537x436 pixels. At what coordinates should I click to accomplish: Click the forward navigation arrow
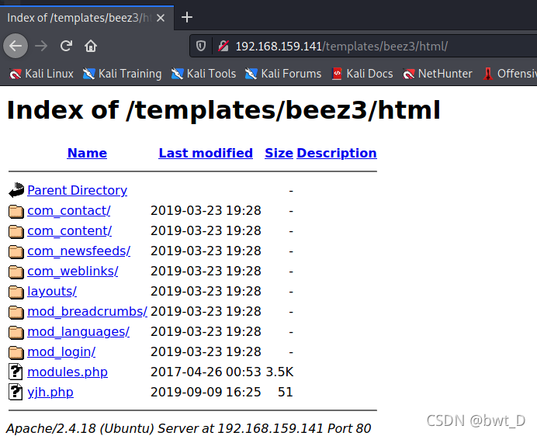coord(41,46)
